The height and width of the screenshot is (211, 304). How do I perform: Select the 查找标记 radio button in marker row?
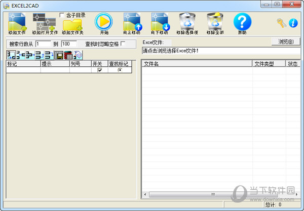[120, 70]
